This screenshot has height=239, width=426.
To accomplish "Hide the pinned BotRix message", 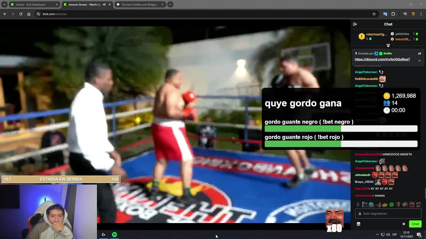I will (x=419, y=53).
